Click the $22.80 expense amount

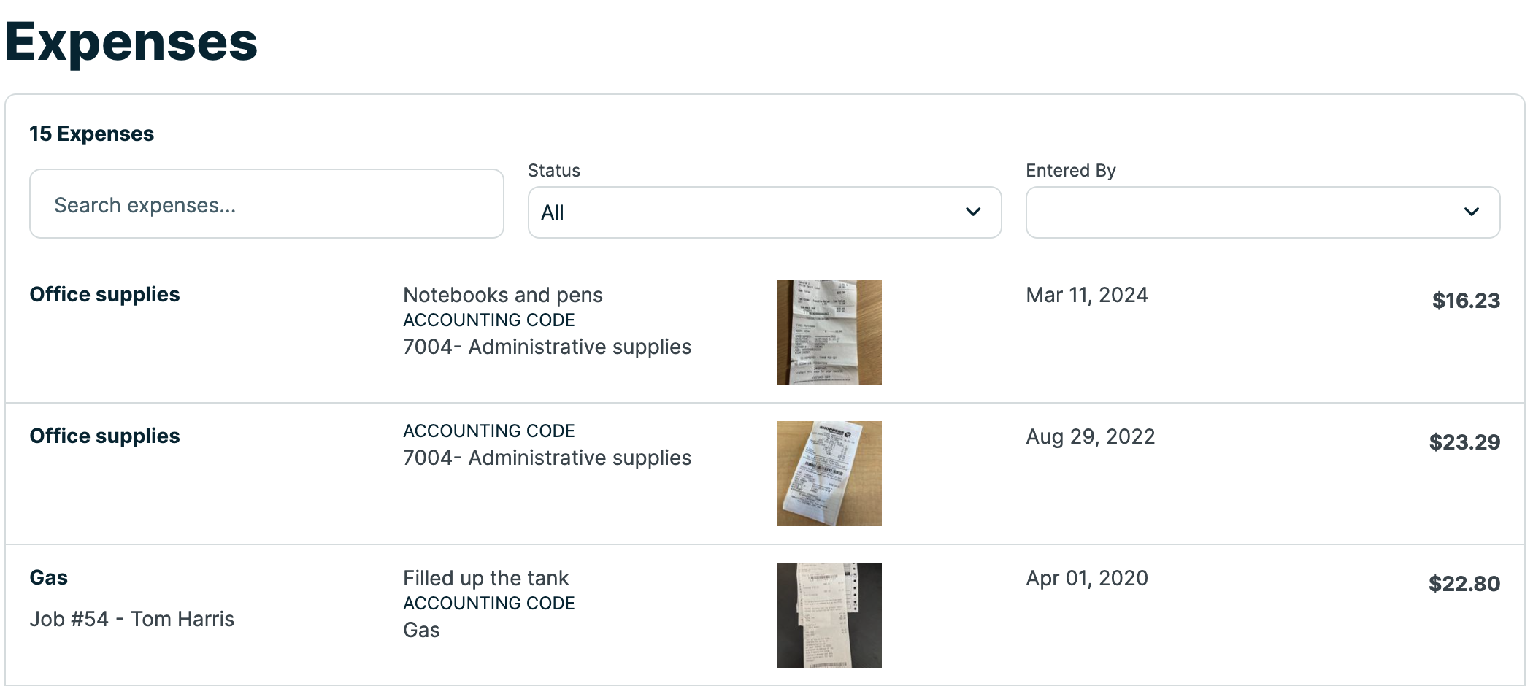coord(1464,583)
